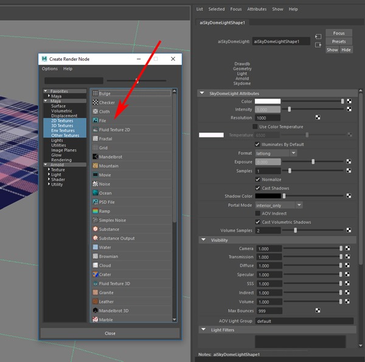Create a Noise texture node
This screenshot has height=362, width=365.
[131, 184]
